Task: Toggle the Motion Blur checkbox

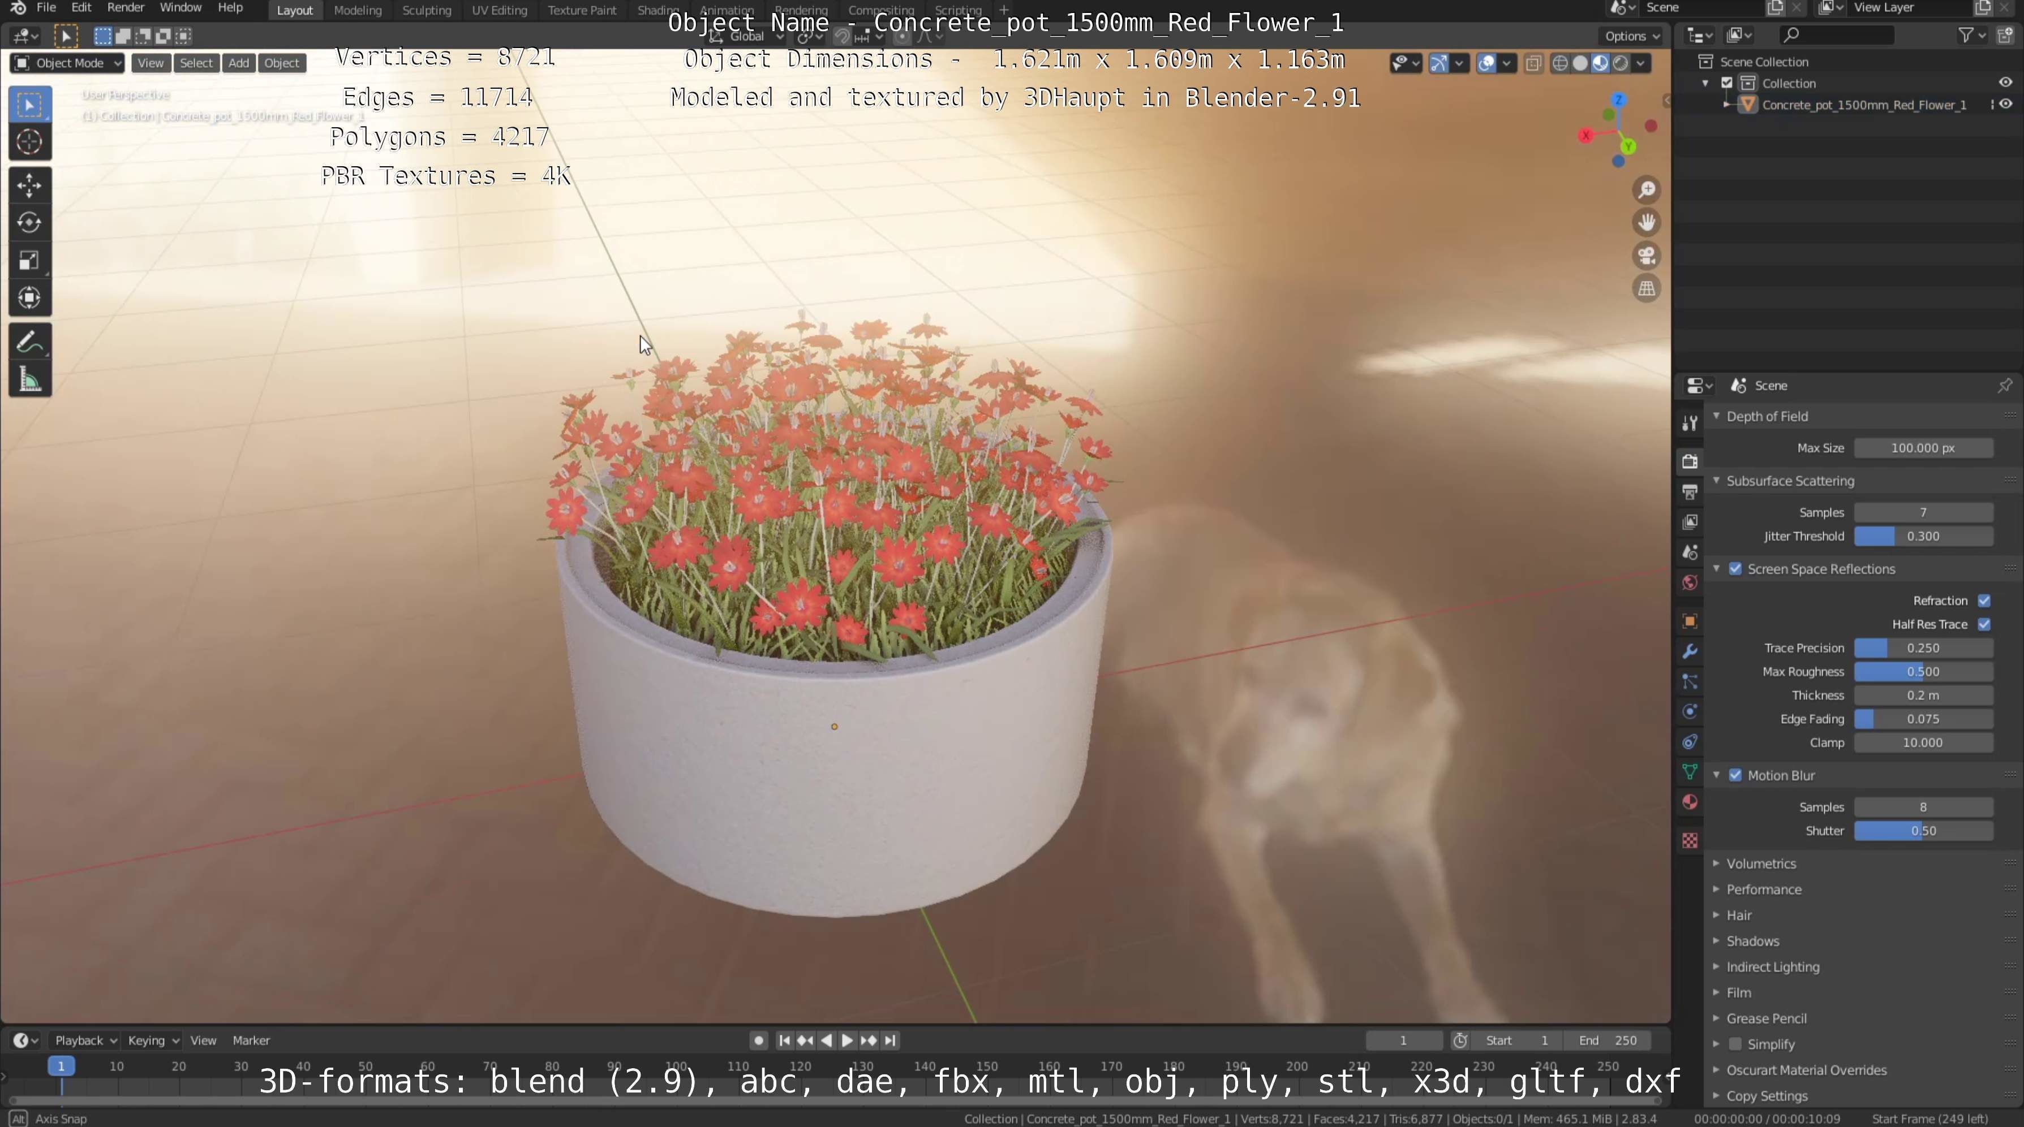Action: (x=1735, y=776)
